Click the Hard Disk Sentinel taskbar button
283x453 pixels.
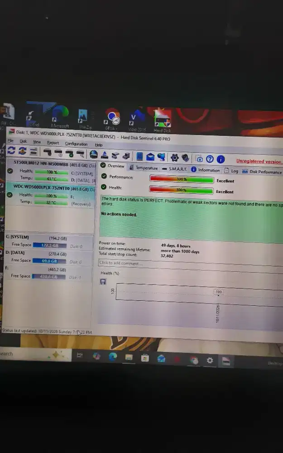[x=226, y=361]
